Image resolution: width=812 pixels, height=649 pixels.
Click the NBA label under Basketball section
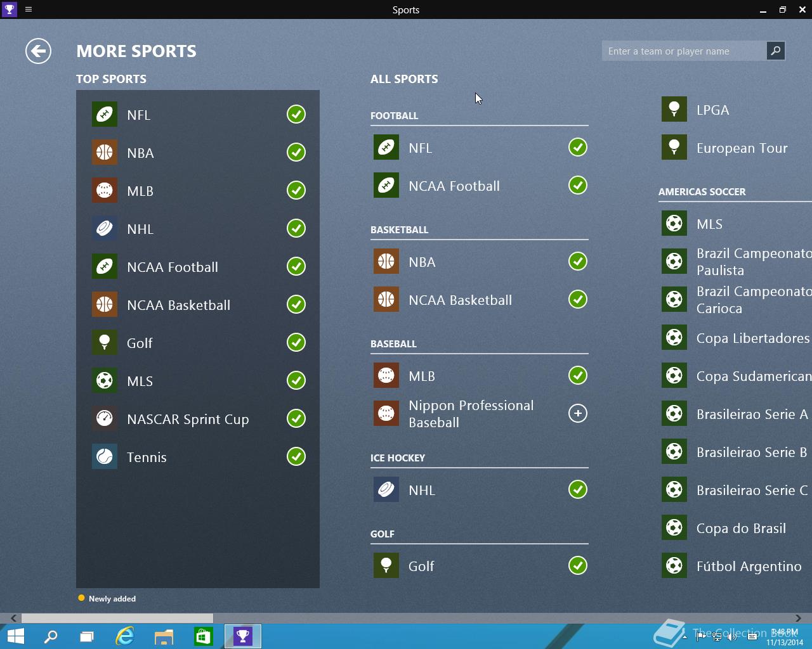(422, 262)
